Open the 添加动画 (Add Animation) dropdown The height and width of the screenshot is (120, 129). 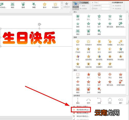tap(76, 6)
